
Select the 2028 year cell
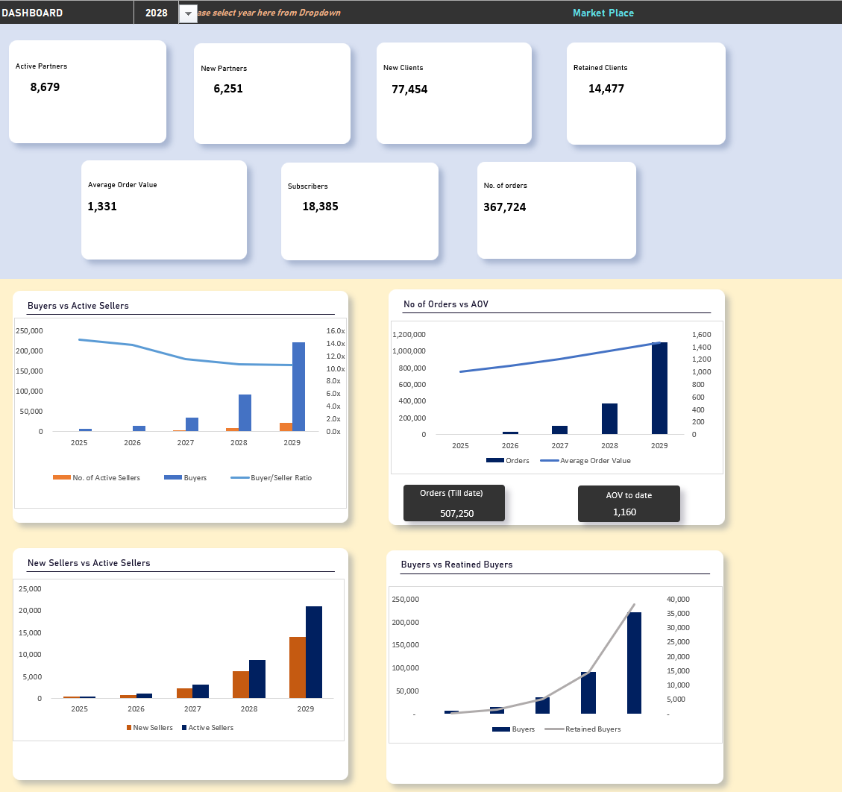(x=156, y=13)
